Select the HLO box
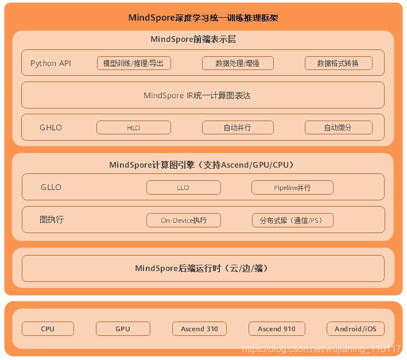The width and height of the screenshot is (407, 360). [x=134, y=127]
